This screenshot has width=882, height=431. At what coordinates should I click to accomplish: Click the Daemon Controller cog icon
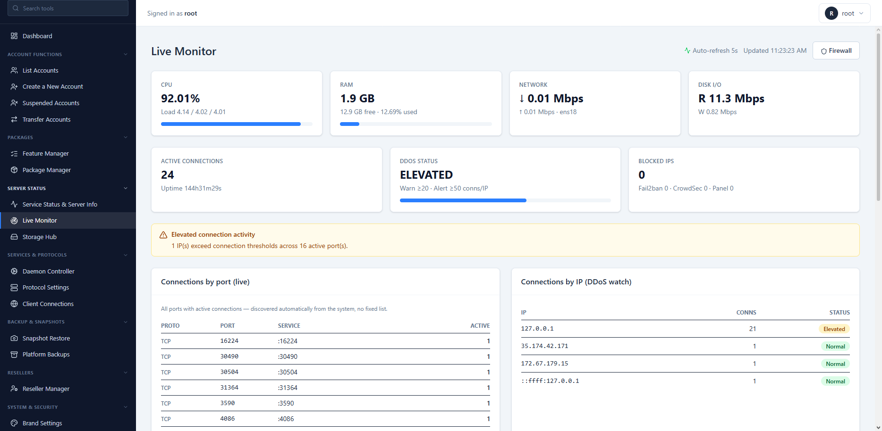(14, 271)
